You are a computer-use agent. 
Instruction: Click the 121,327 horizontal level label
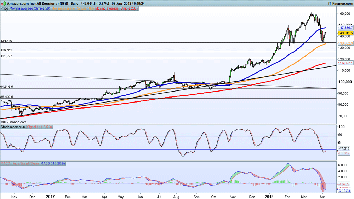6,56
